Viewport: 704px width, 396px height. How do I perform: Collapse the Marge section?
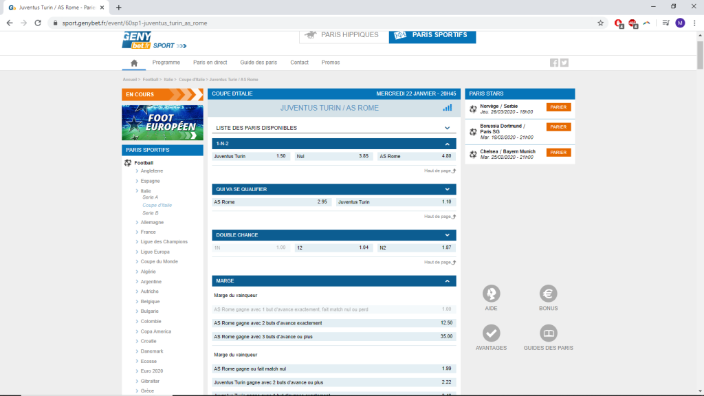(447, 281)
